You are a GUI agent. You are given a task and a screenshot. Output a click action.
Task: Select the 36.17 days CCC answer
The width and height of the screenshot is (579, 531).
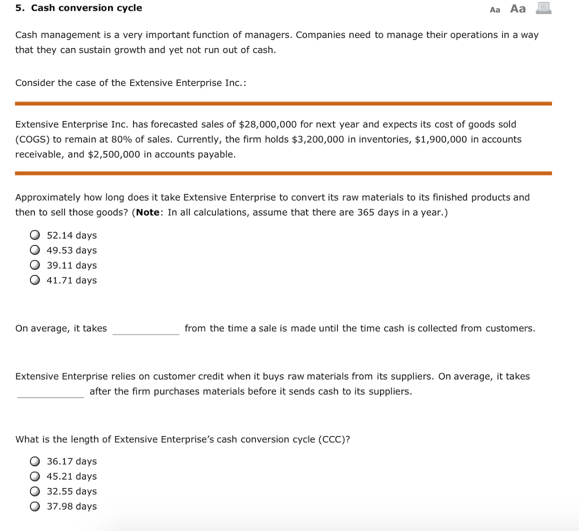(x=34, y=461)
